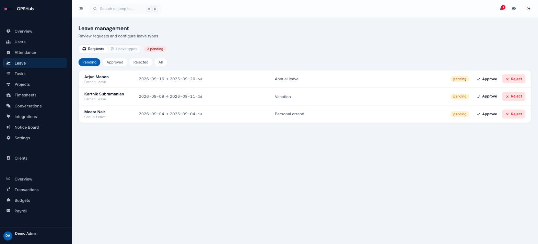Viewport: 538px width, 244px height.
Task: Click pending status badge for Arjun Menon
Action: coord(460,79)
